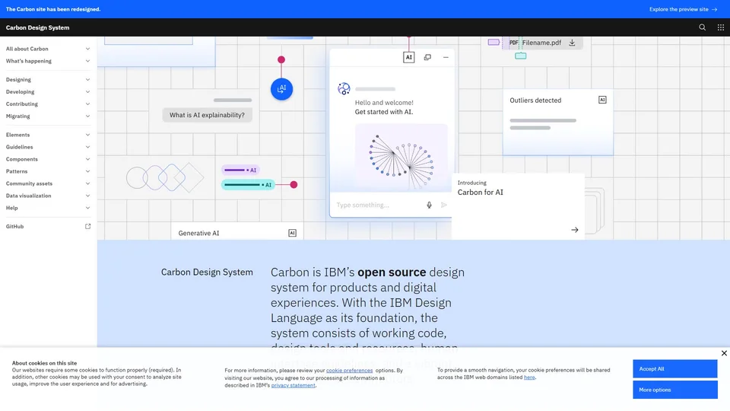Click 'About cookies on this site' heading
730x411 pixels.
[44, 363]
